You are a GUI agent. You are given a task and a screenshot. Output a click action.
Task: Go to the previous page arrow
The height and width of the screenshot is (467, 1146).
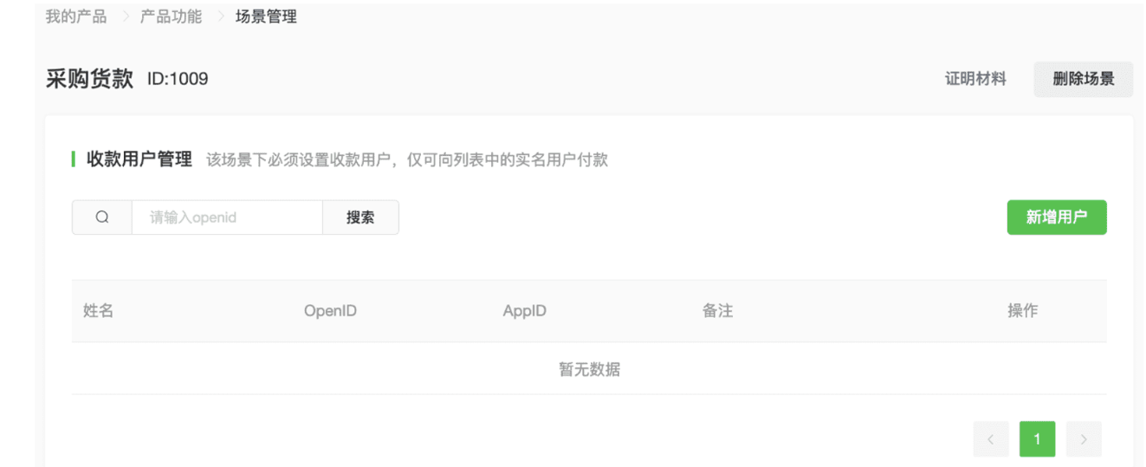tap(990, 439)
